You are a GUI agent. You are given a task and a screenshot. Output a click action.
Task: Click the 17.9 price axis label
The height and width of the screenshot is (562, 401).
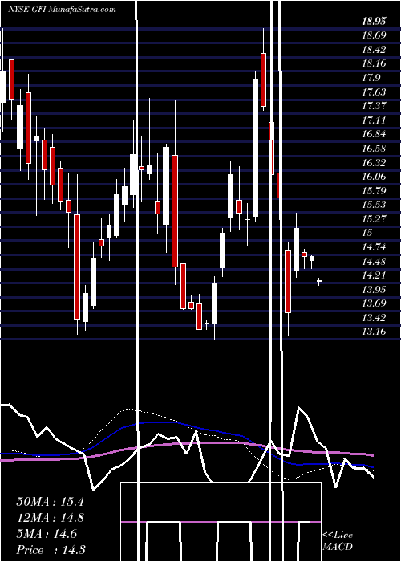coord(371,78)
